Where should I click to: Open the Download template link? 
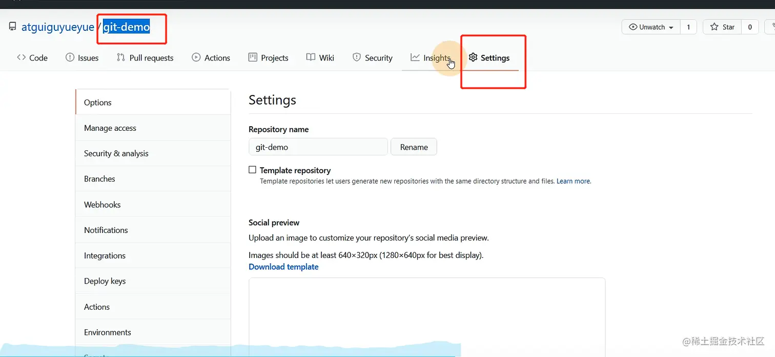coord(283,267)
